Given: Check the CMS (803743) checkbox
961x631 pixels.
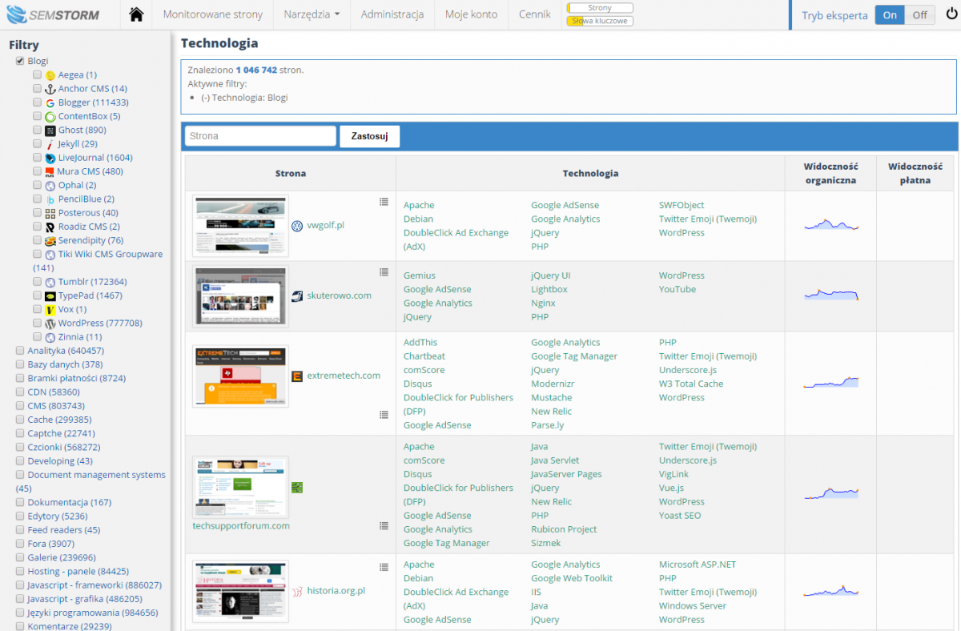Looking at the screenshot, I should (x=20, y=406).
